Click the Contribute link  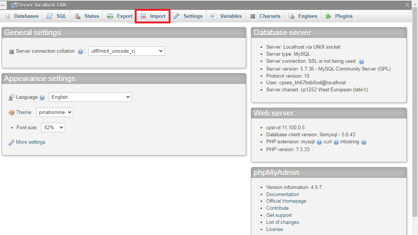click(x=277, y=208)
